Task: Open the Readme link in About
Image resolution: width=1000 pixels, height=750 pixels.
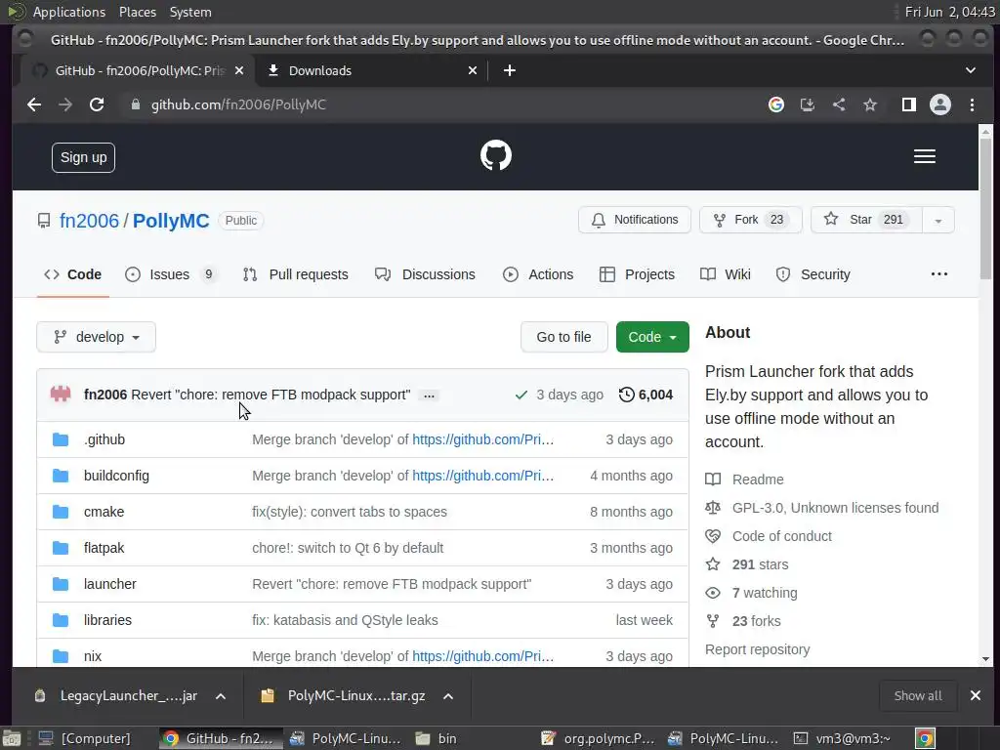Action: (758, 479)
